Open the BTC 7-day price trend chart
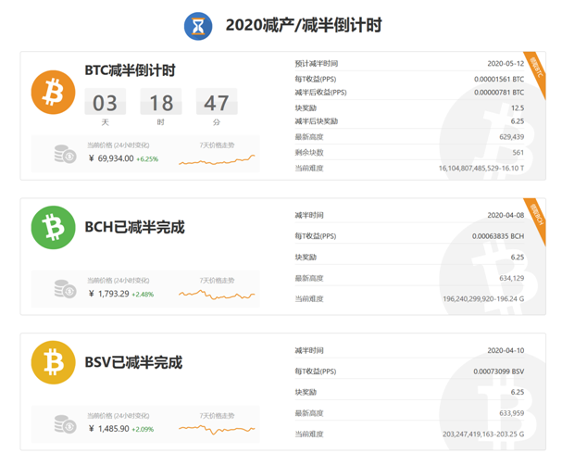This screenshot has width=587, height=453. [217, 160]
